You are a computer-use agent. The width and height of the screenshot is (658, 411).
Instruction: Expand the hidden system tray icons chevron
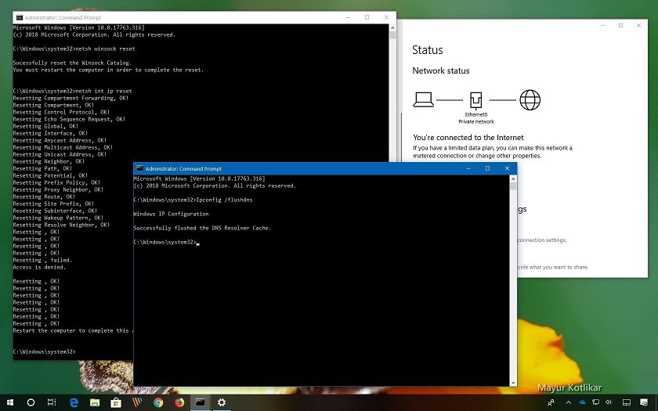pos(568,402)
